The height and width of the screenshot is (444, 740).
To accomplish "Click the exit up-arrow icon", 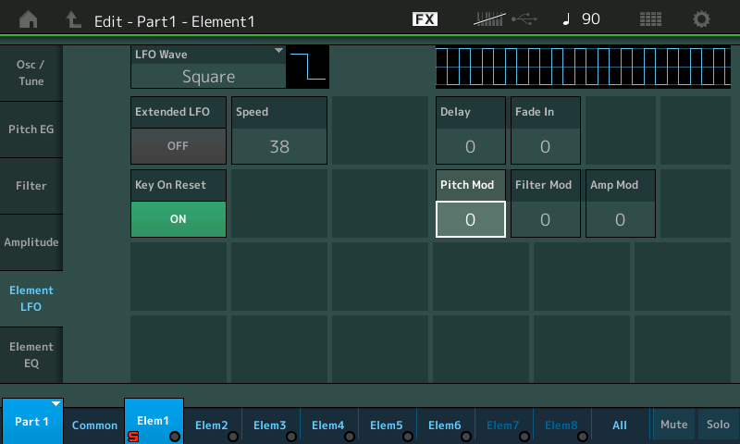I will click(x=74, y=19).
